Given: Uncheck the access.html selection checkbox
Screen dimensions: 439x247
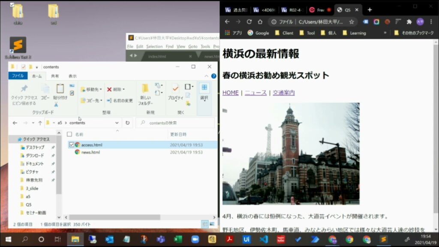Looking at the screenshot, I should (x=71, y=145).
